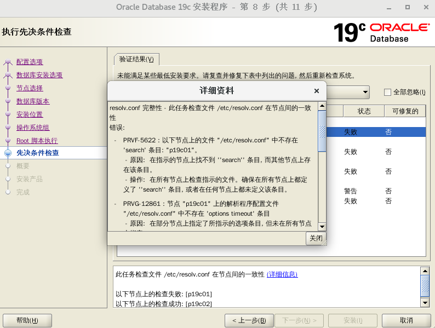Click the 警告 status cell
This screenshot has height=328, width=435.
pyautogui.click(x=351, y=191)
